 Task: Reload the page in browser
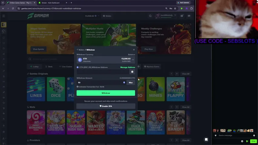(x=13, y=8)
